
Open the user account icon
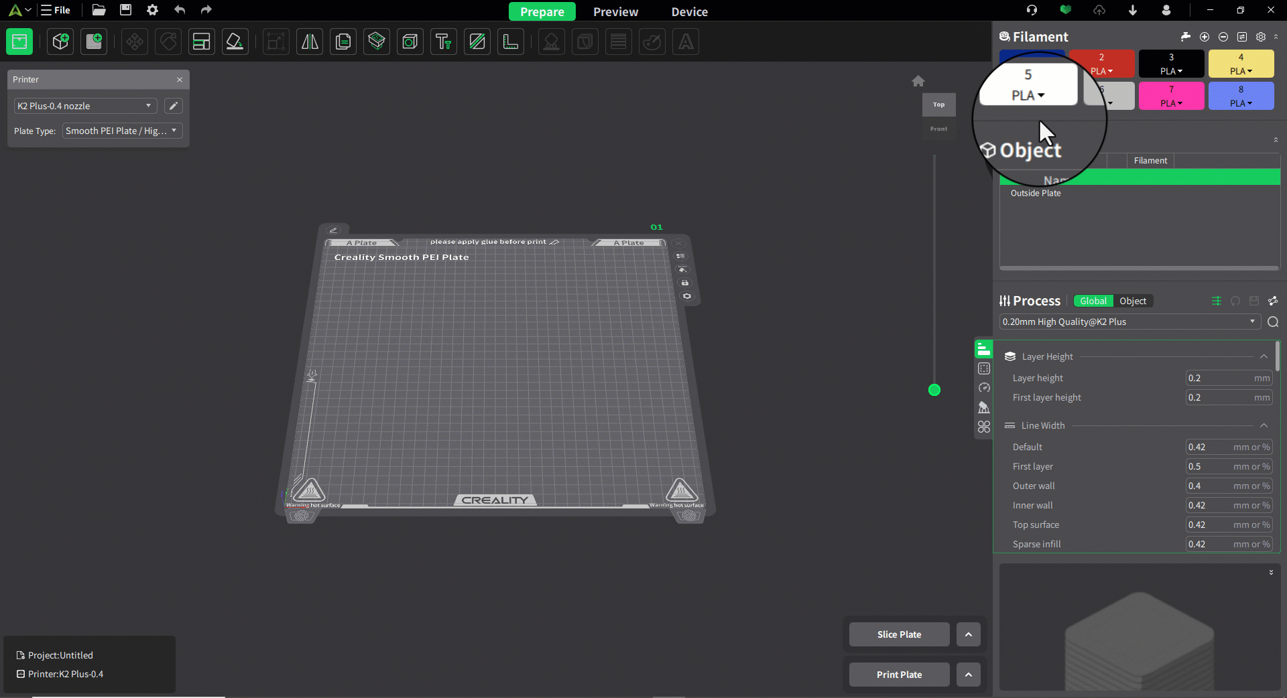point(1166,10)
